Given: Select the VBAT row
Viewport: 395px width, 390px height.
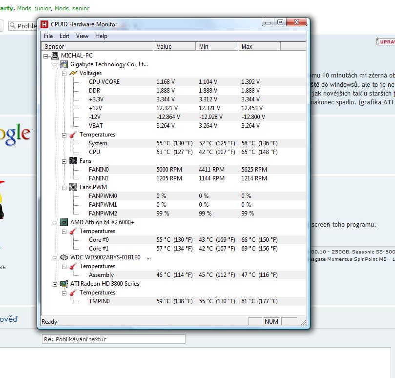Looking at the screenshot, I should [x=196, y=126].
